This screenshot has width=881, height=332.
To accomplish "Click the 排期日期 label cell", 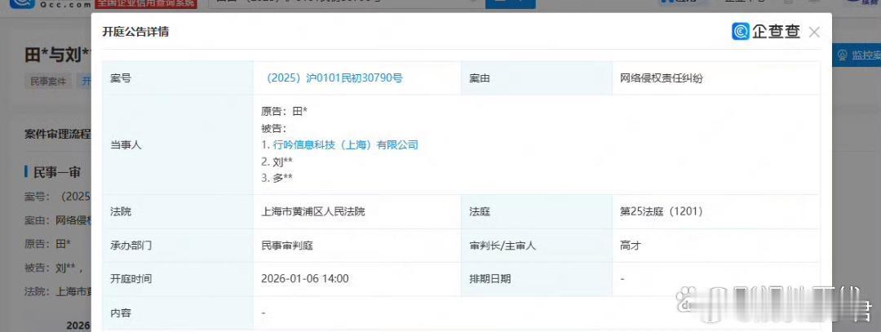I will pos(537,279).
